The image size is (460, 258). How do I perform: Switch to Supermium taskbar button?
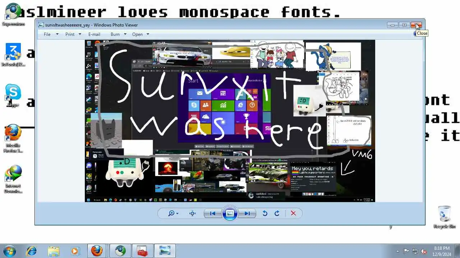[x=120, y=251]
